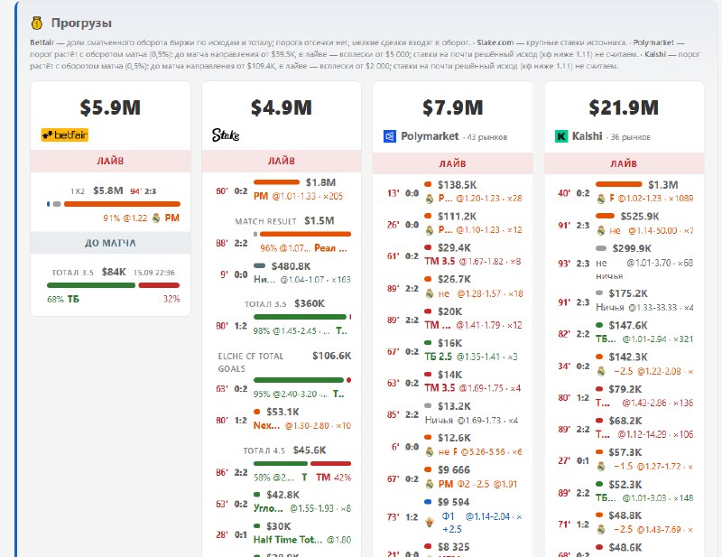
Task: Open Betfair ДО МАТЧА section header
Action: point(110,243)
